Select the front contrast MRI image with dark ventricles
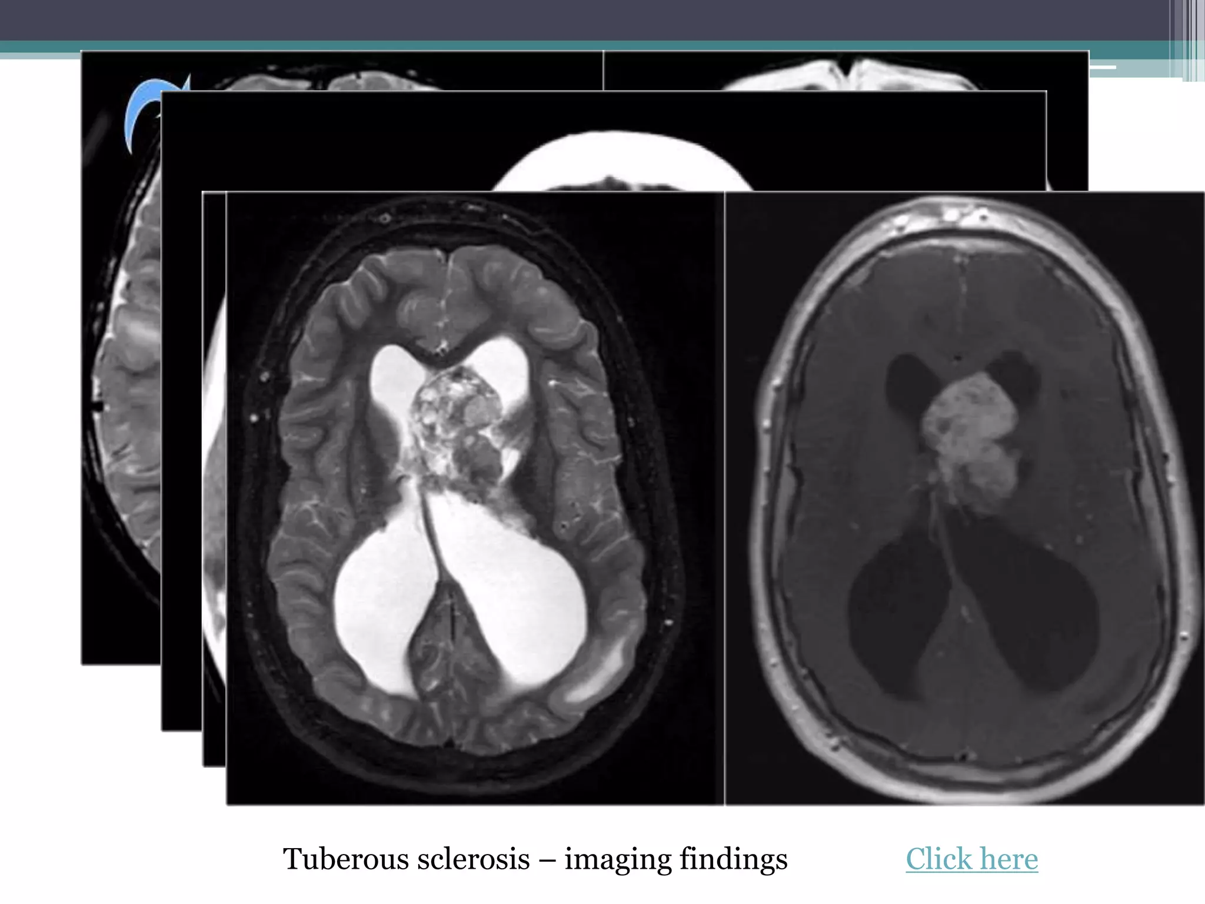Viewport: 1205px width, 904px height. pos(964,498)
